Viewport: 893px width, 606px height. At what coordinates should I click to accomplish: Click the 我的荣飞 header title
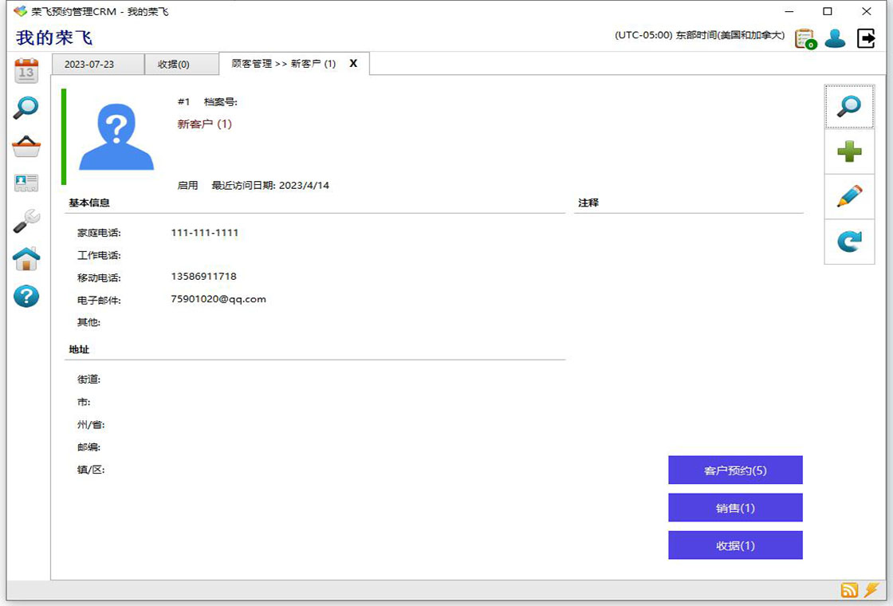[x=54, y=38]
